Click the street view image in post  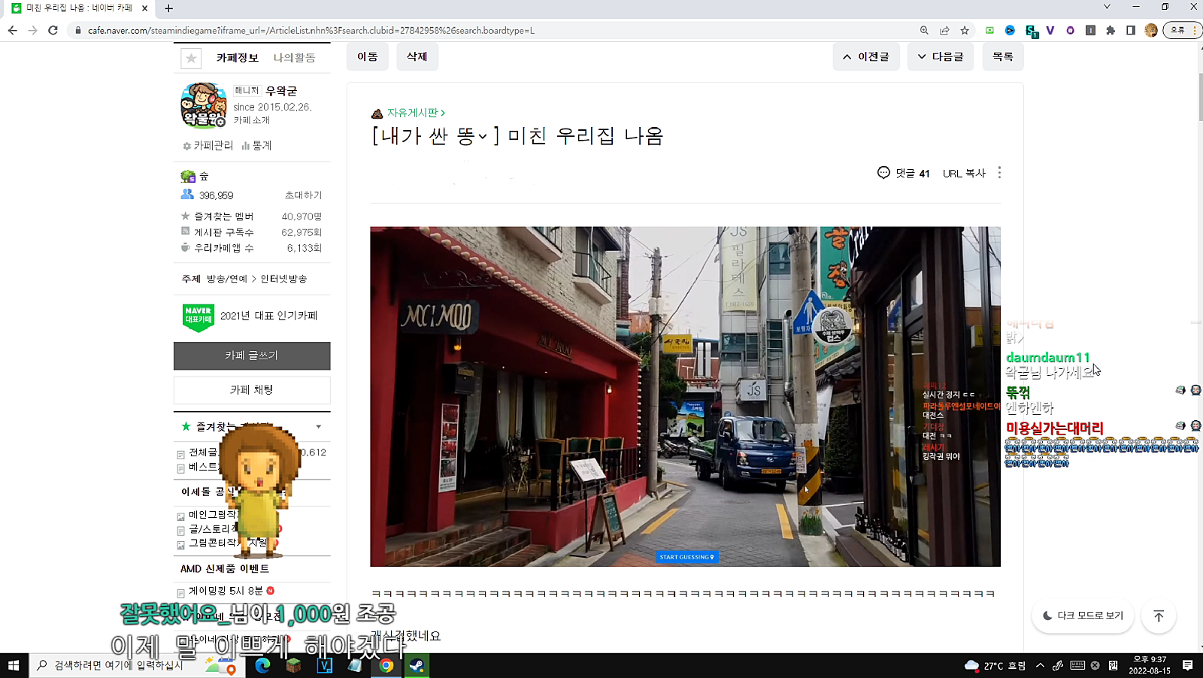pyautogui.click(x=684, y=396)
